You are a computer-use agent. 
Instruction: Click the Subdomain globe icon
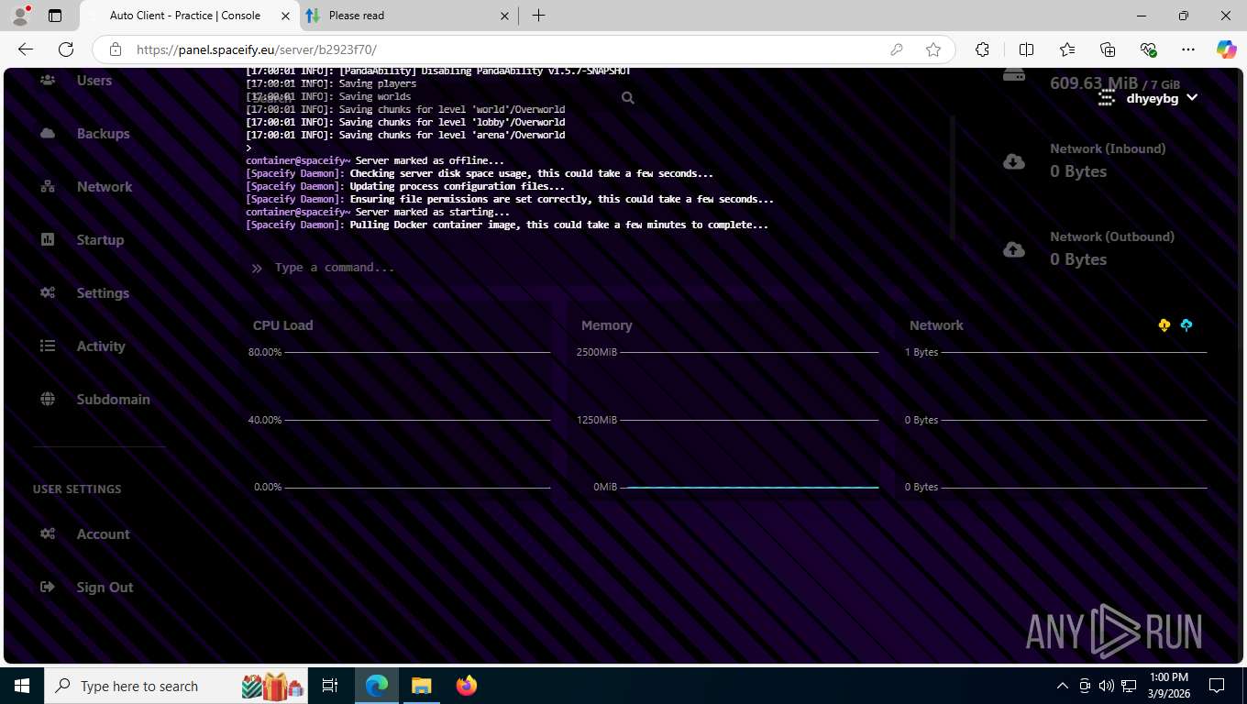pos(48,400)
